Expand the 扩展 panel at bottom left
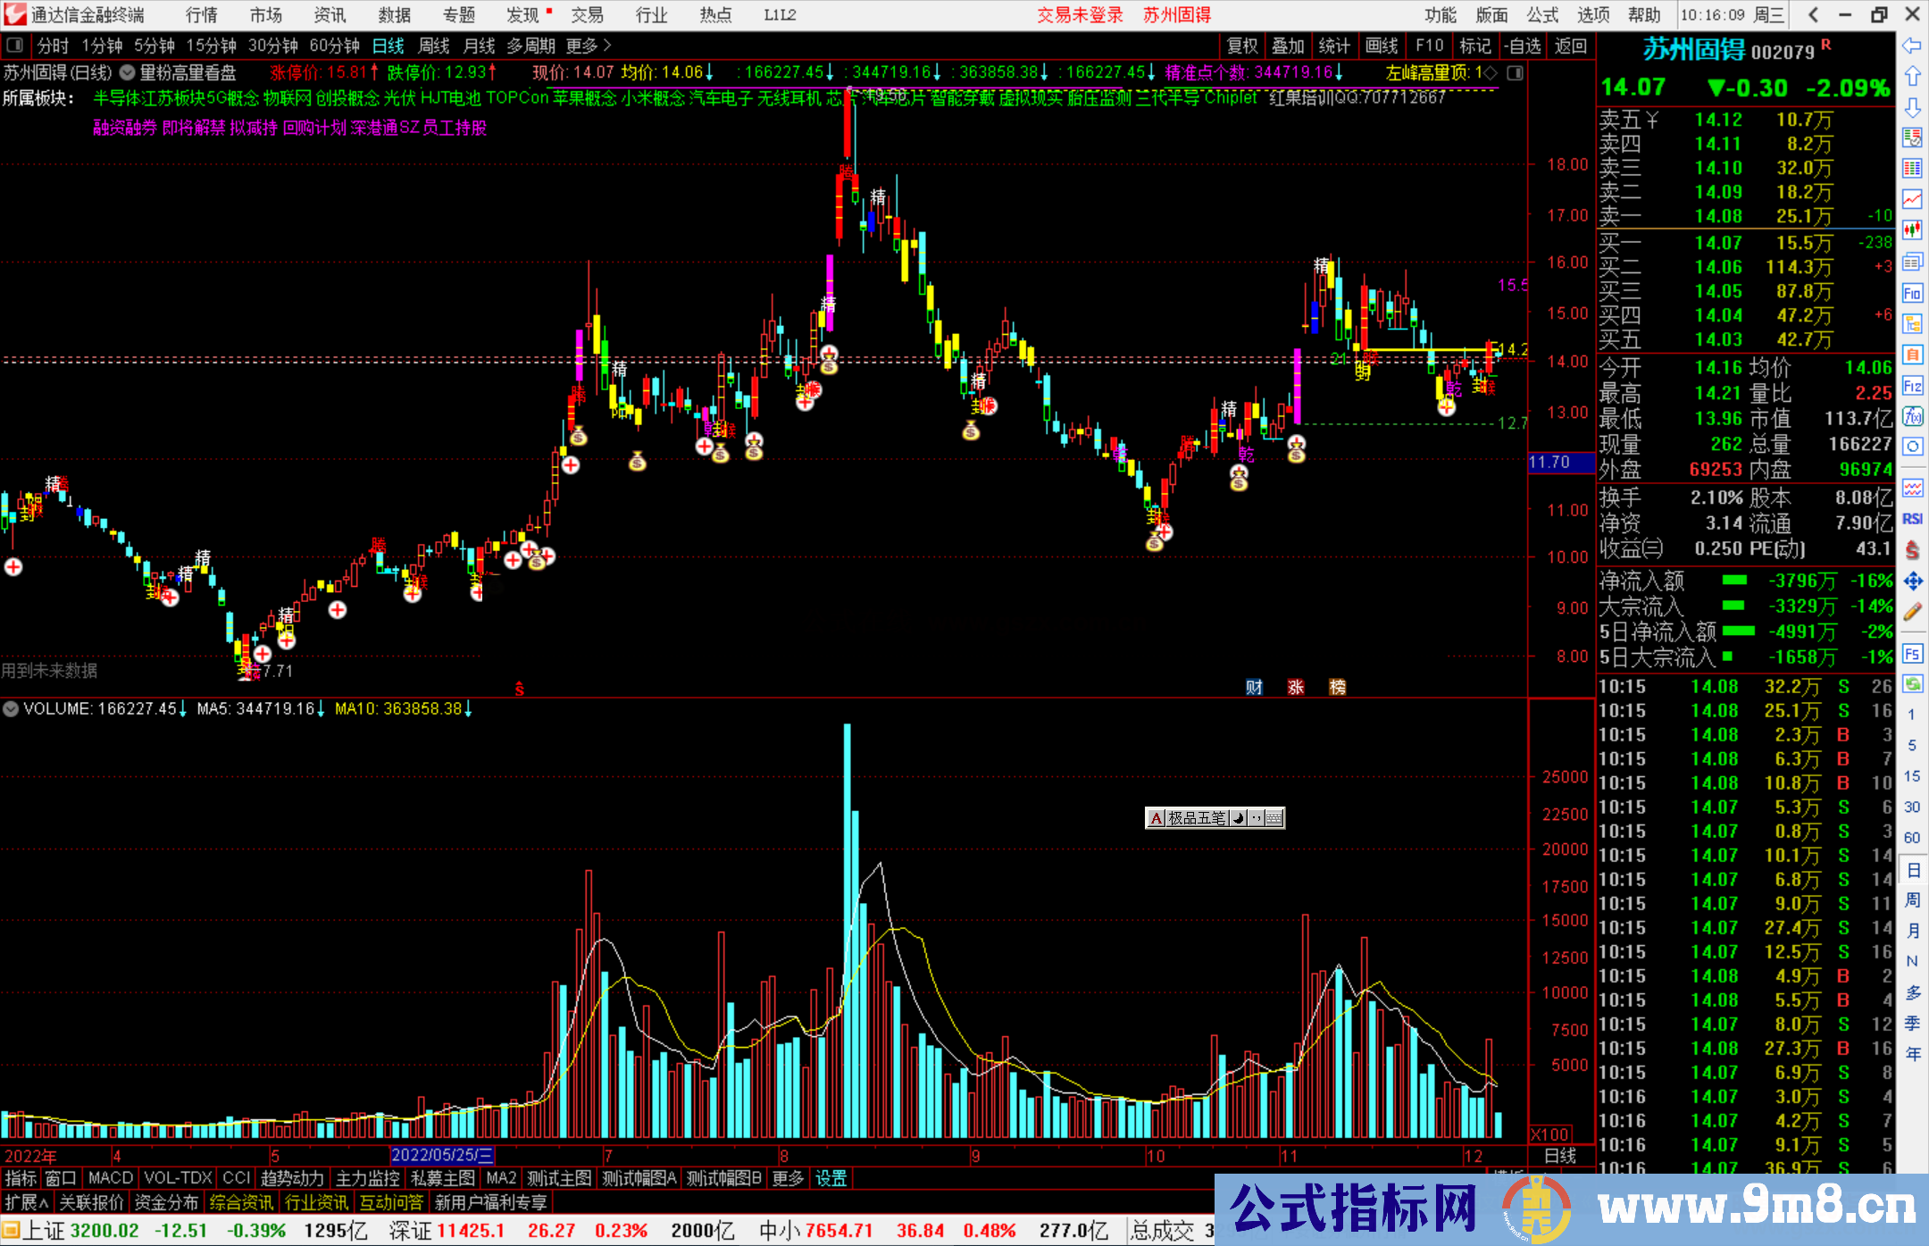 pyautogui.click(x=27, y=1202)
